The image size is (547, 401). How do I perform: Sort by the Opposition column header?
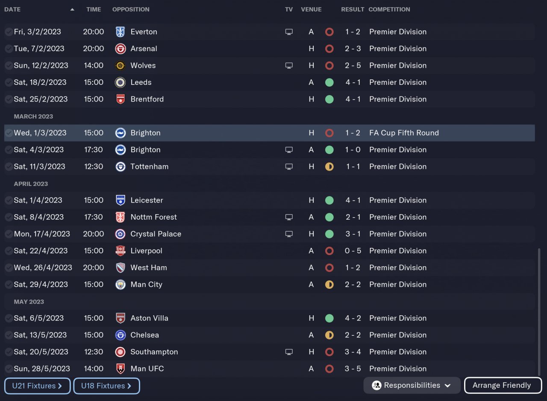(x=131, y=9)
